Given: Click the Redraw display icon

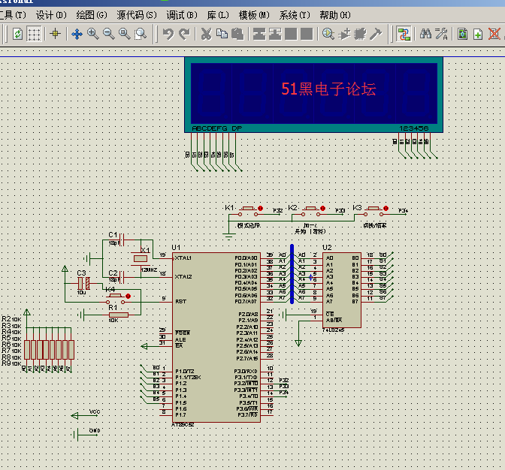Looking at the screenshot, I should [17, 34].
